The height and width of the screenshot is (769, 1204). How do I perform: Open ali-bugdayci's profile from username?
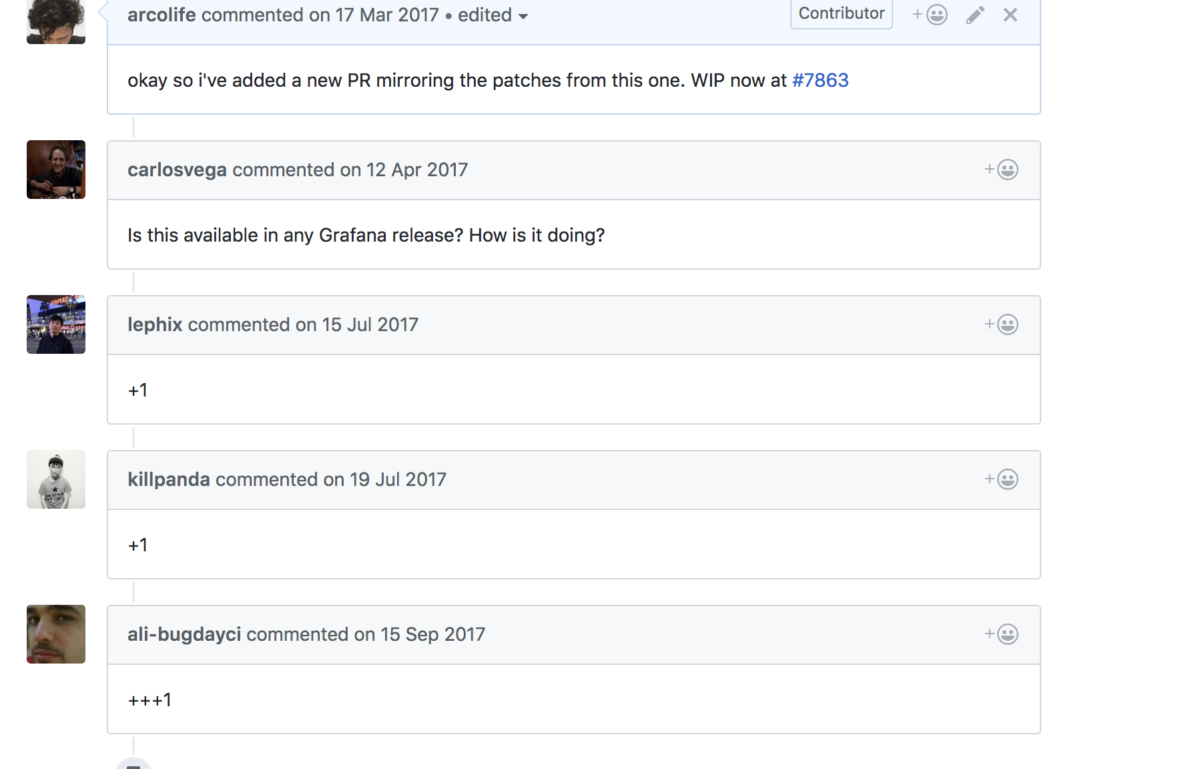[184, 634]
